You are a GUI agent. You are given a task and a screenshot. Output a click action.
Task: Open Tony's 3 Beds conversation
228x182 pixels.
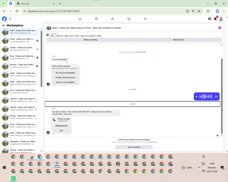tap(20, 57)
